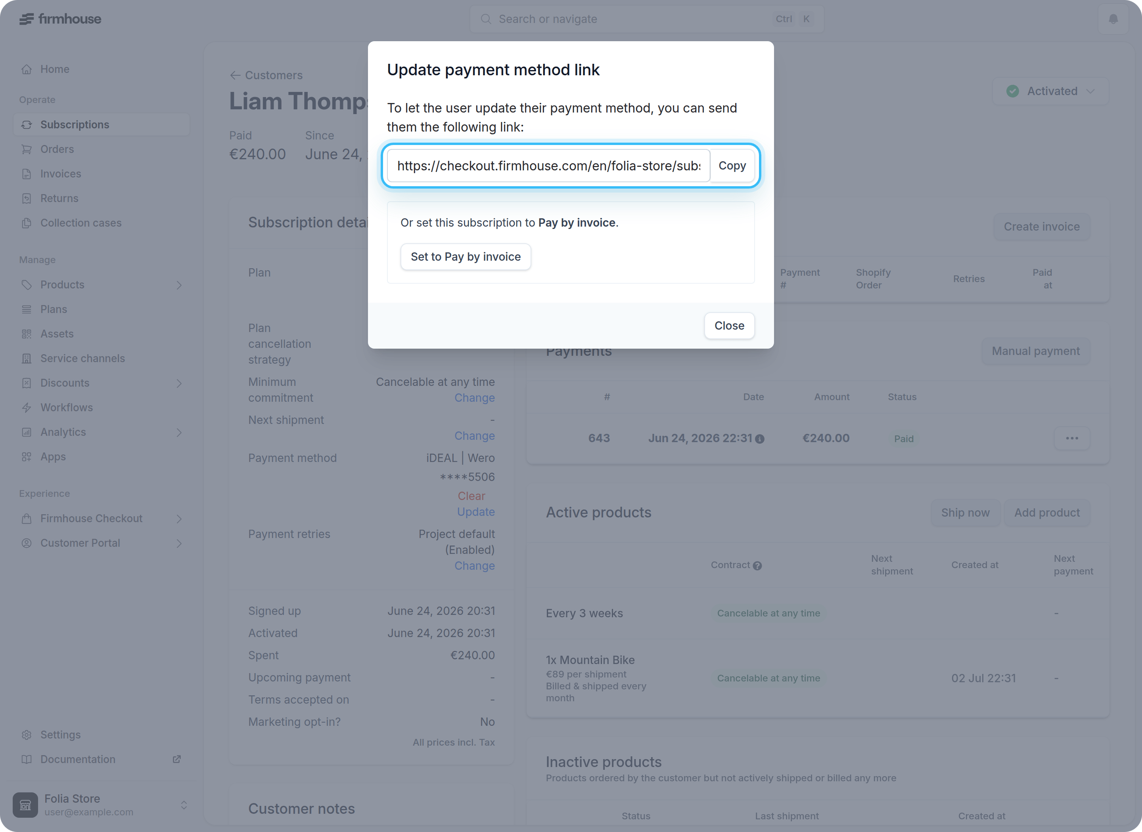1142x832 pixels.
Task: Click Update payment method link
Action: click(476, 512)
